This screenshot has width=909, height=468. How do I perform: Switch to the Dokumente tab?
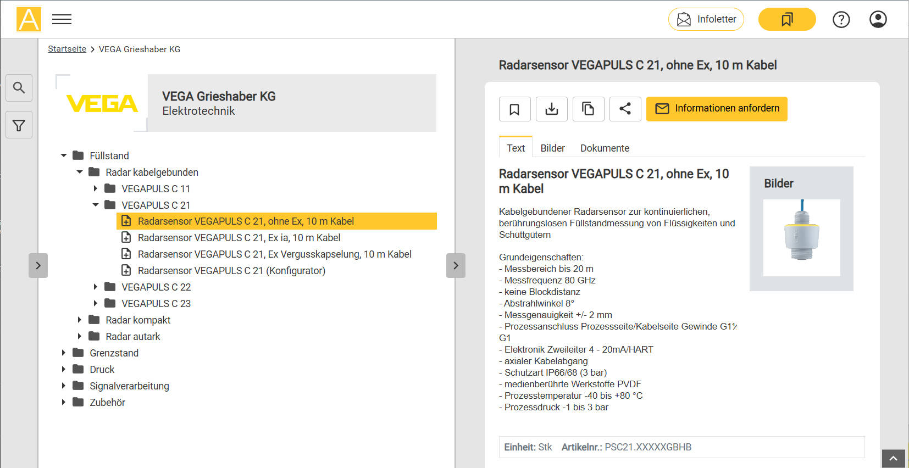[605, 148]
